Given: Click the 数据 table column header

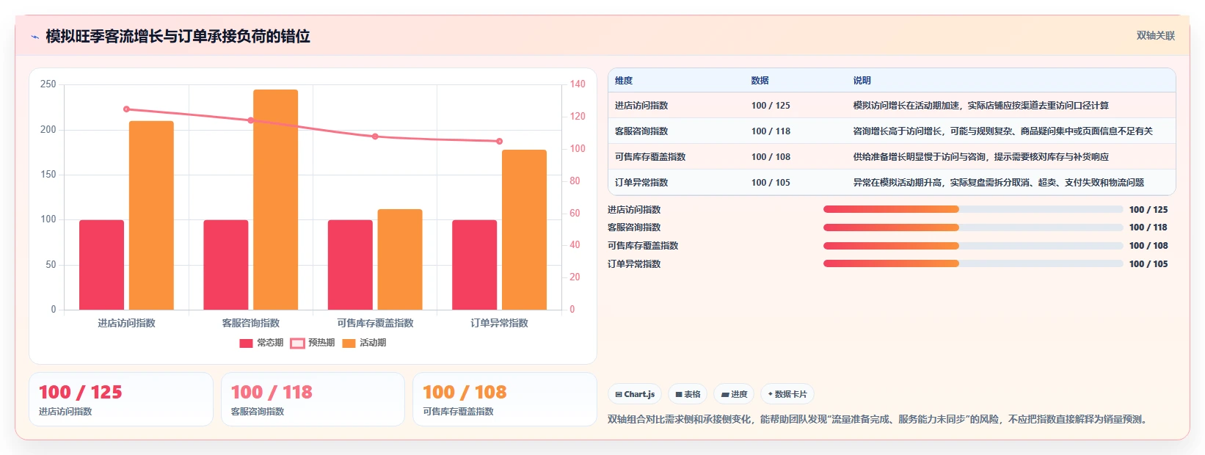Looking at the screenshot, I should (x=760, y=81).
